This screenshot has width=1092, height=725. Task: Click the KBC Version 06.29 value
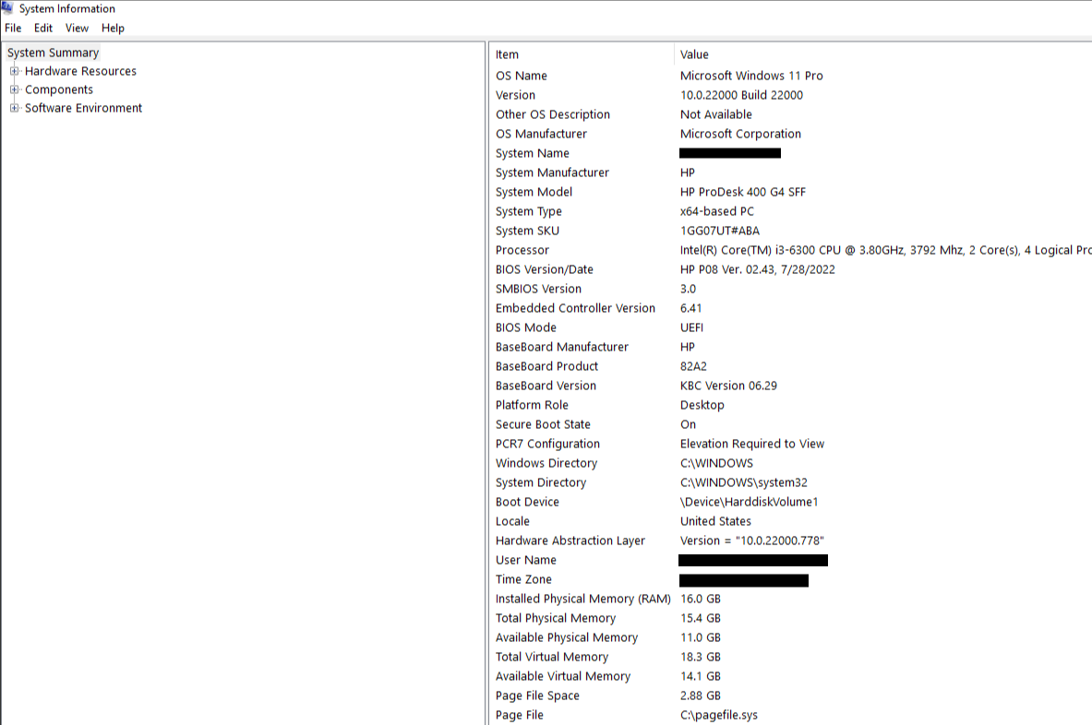click(728, 386)
